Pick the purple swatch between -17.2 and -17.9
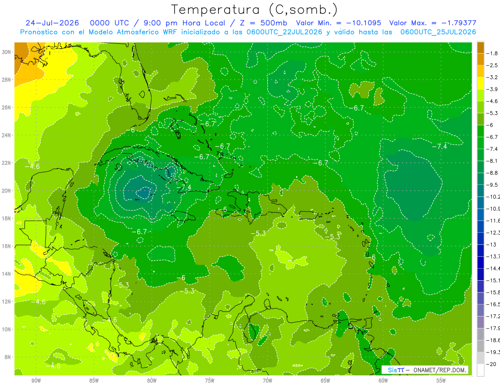 [x=480, y=322]
